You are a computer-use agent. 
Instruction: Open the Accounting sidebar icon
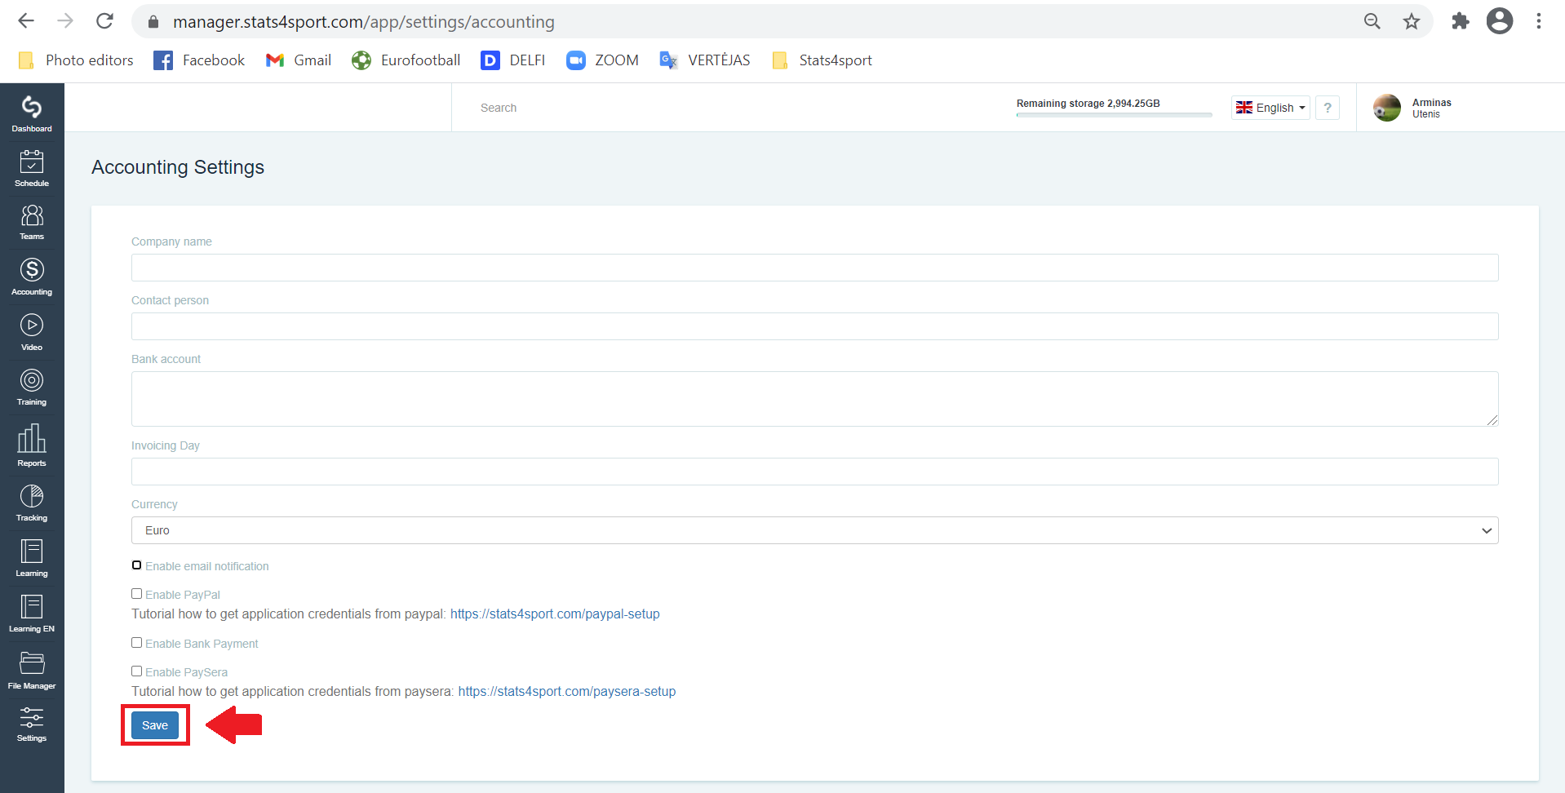click(x=32, y=277)
